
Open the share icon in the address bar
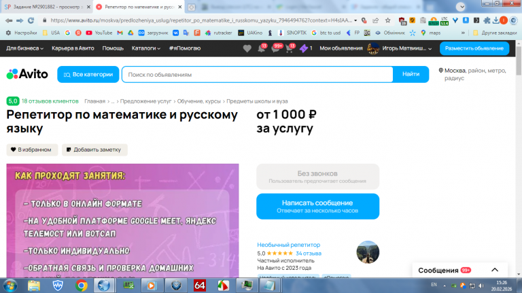point(375,20)
